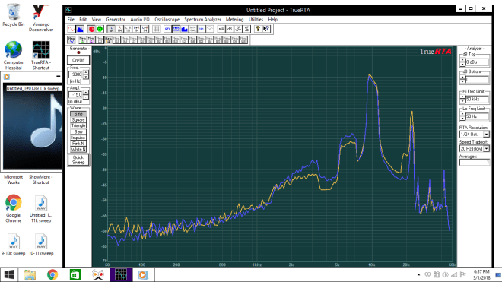
Task: Open the Spectrum Analyzer menu
Action: pos(202,20)
